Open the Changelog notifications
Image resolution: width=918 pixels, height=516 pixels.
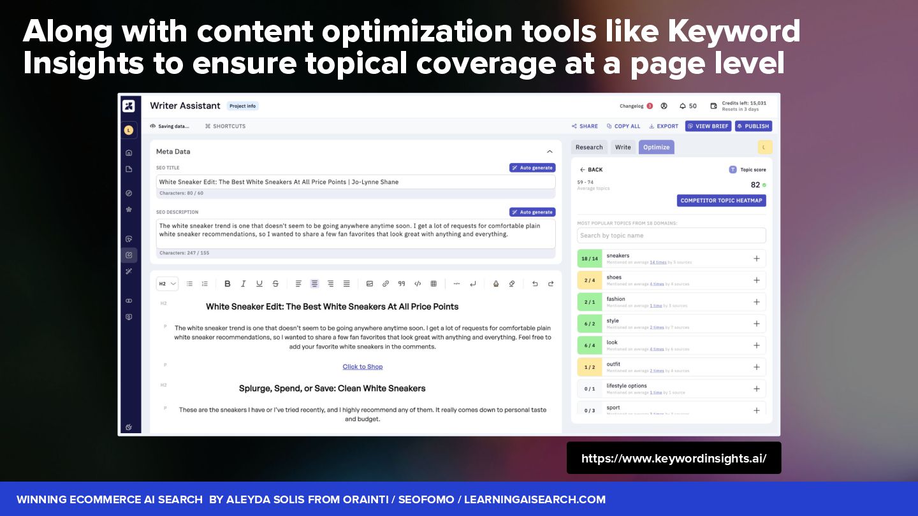click(x=636, y=106)
